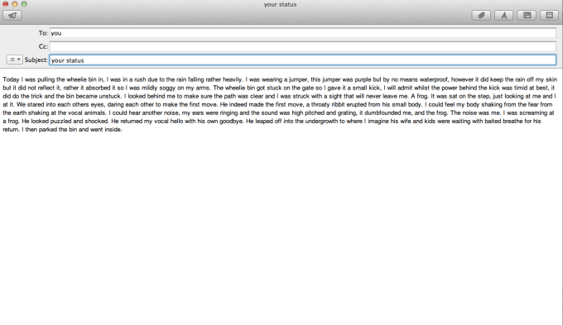Viewport: 563px width, 325px height.
Task: Open the fonts format bar with the A icon
Action: [503, 16]
